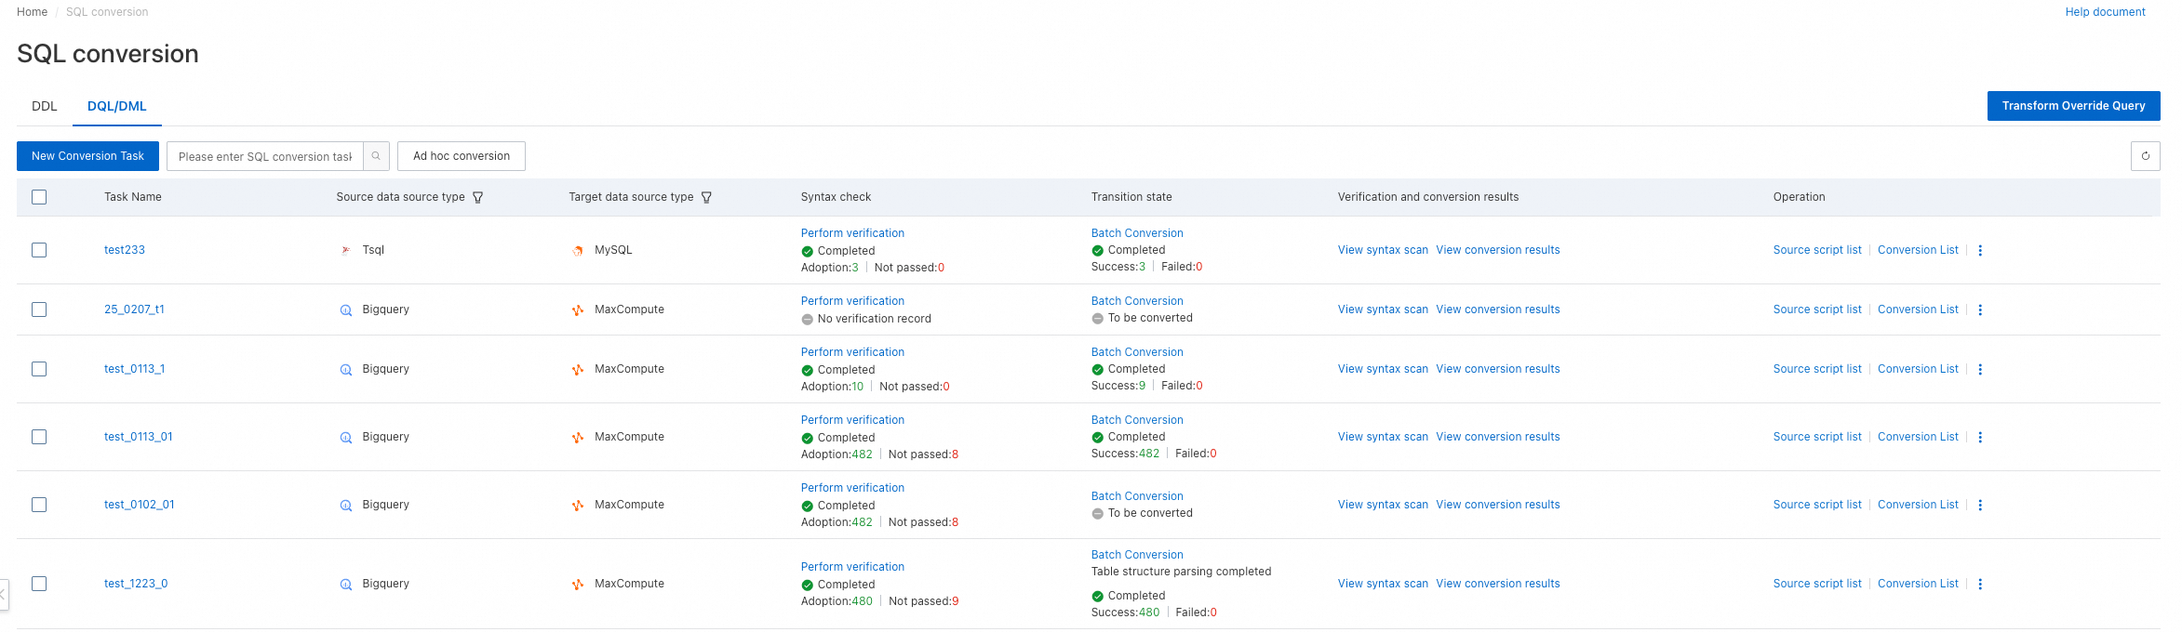Select the test233 row checkbox
The image size is (2182, 632).
39,250
